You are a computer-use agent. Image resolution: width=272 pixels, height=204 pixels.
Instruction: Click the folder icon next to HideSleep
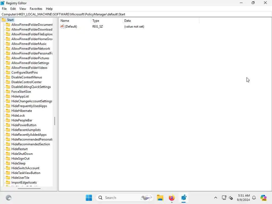pyautogui.click(x=8, y=163)
